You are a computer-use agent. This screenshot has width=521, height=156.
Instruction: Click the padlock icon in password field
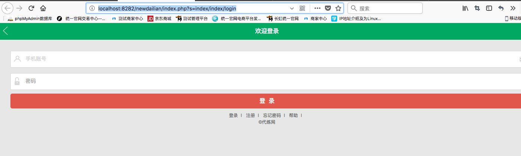(17, 81)
